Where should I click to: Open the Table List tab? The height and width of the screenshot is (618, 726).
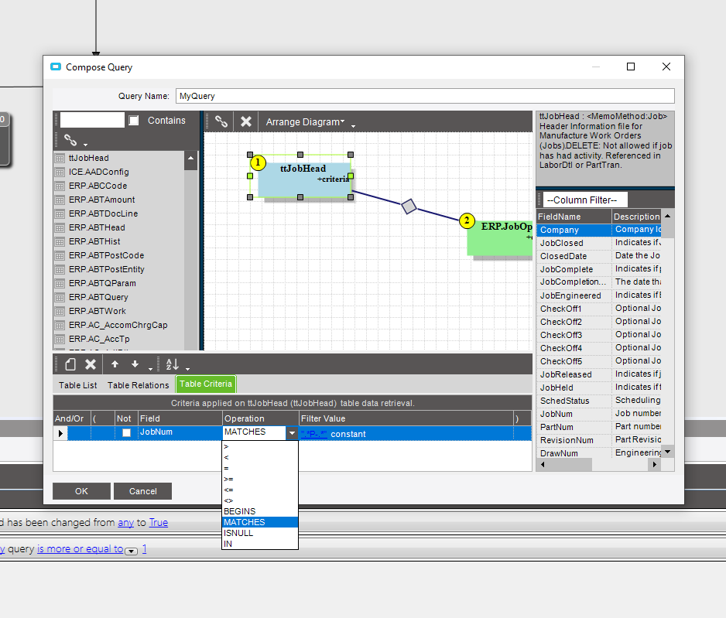[x=78, y=384]
